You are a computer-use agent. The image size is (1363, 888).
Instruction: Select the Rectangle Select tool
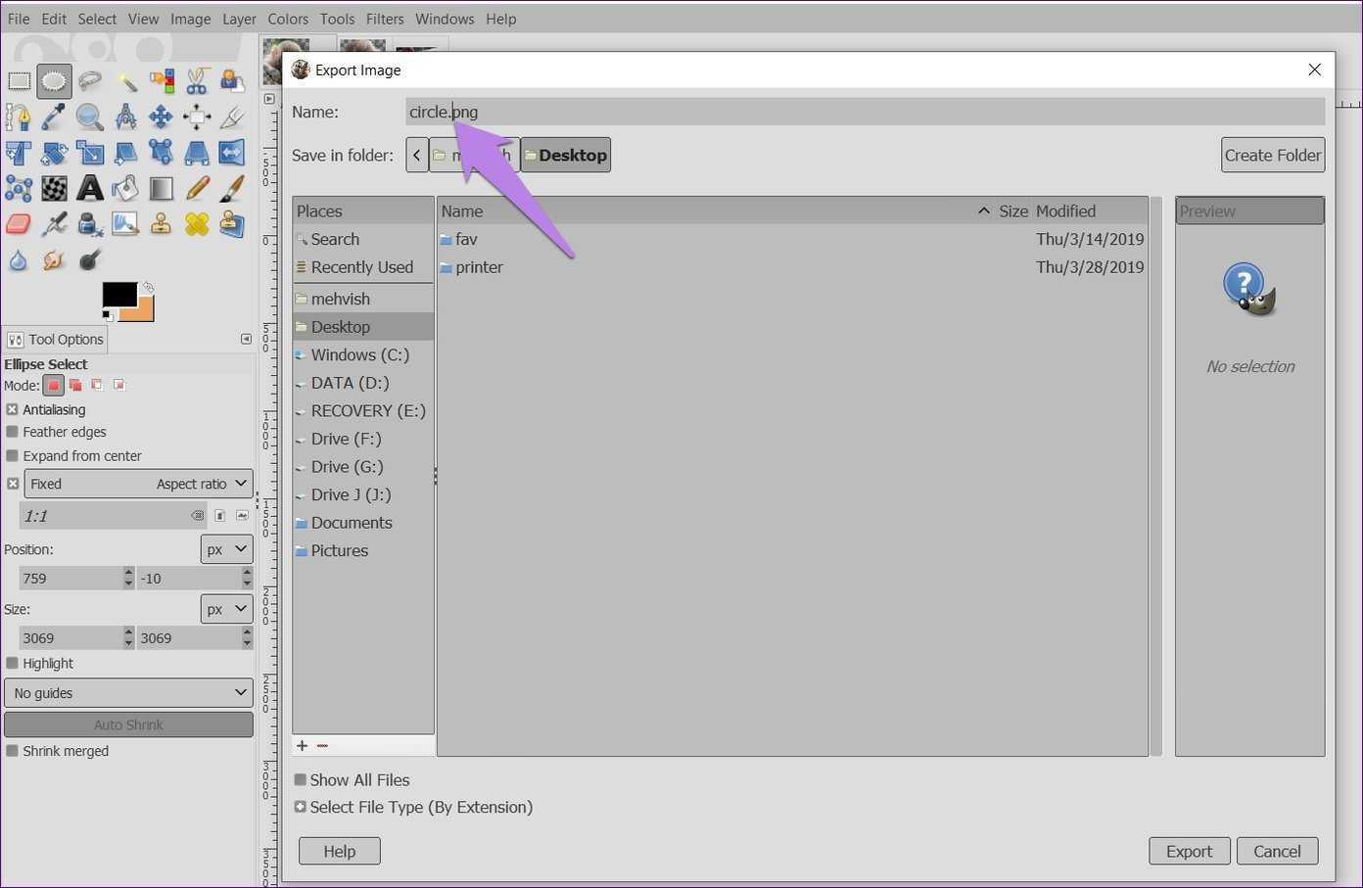(19, 81)
